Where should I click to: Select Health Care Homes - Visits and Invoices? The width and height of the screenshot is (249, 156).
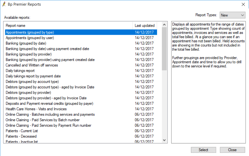coord(81,109)
